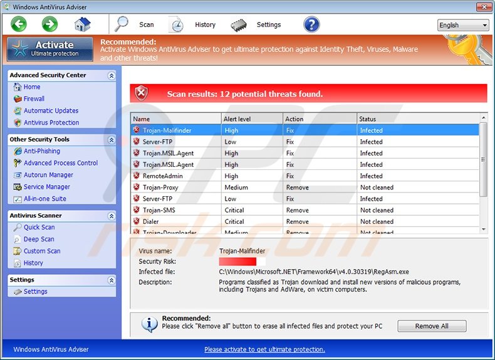
Task: Click the green Forward arrow icon
Action: point(50,24)
